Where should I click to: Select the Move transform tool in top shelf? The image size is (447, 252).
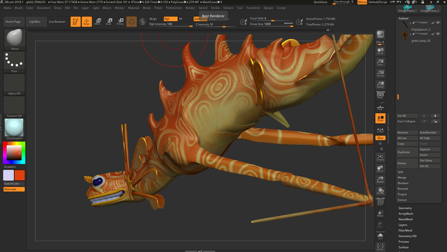click(98, 22)
